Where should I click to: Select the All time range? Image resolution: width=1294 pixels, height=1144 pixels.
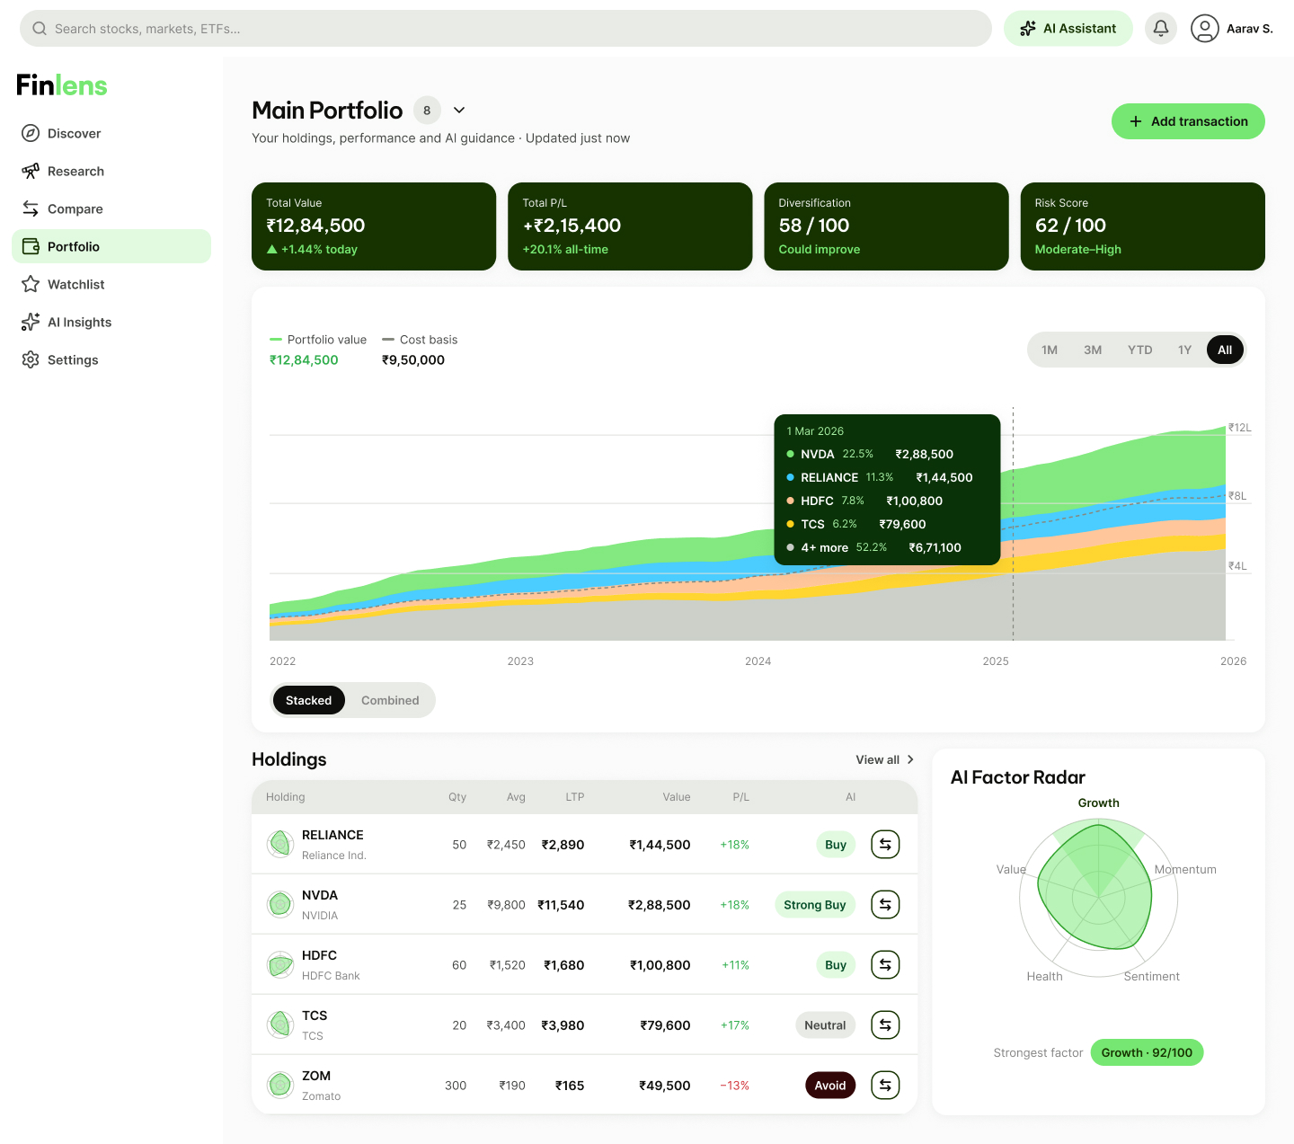1225,350
